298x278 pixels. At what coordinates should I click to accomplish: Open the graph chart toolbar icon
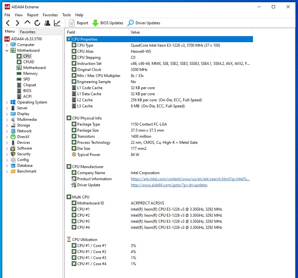57,23
